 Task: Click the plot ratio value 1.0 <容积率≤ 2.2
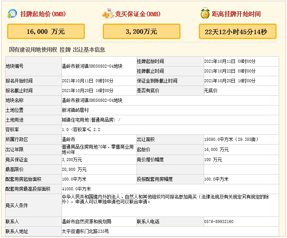[81, 130]
